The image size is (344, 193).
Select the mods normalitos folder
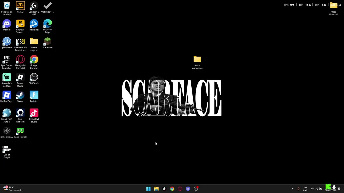pyautogui.click(x=197, y=62)
